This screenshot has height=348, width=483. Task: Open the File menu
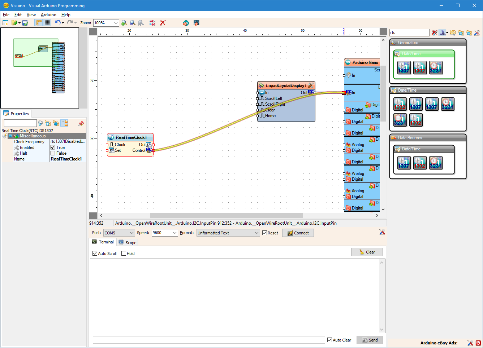(x=6, y=15)
